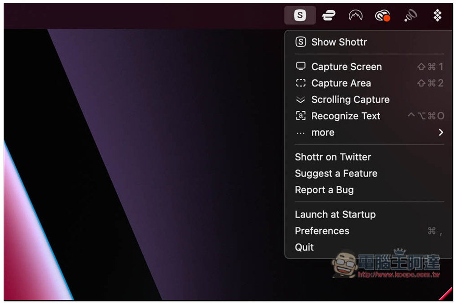Choose Capture Screen from the menu
Screen dimensions: 456x304
click(369, 67)
